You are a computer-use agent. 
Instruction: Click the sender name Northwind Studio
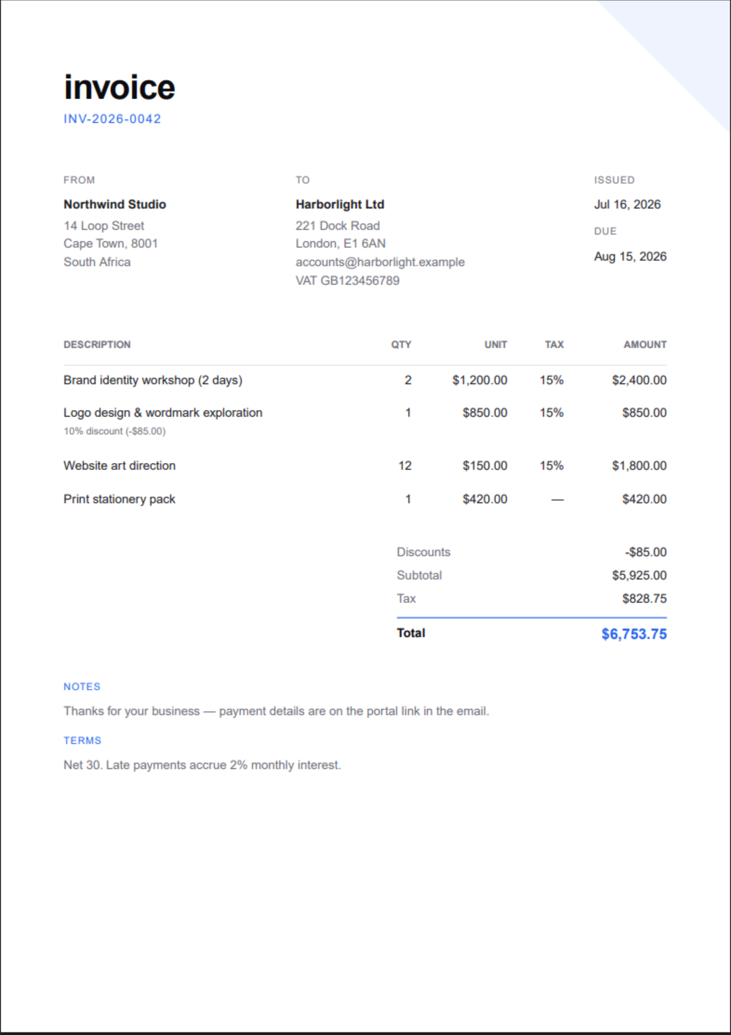[115, 205]
